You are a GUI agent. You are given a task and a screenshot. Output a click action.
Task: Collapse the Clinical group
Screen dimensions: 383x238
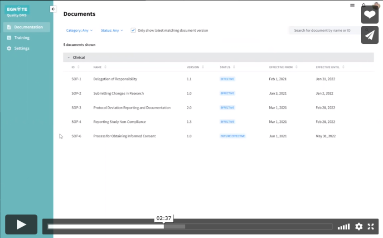tap(68, 57)
